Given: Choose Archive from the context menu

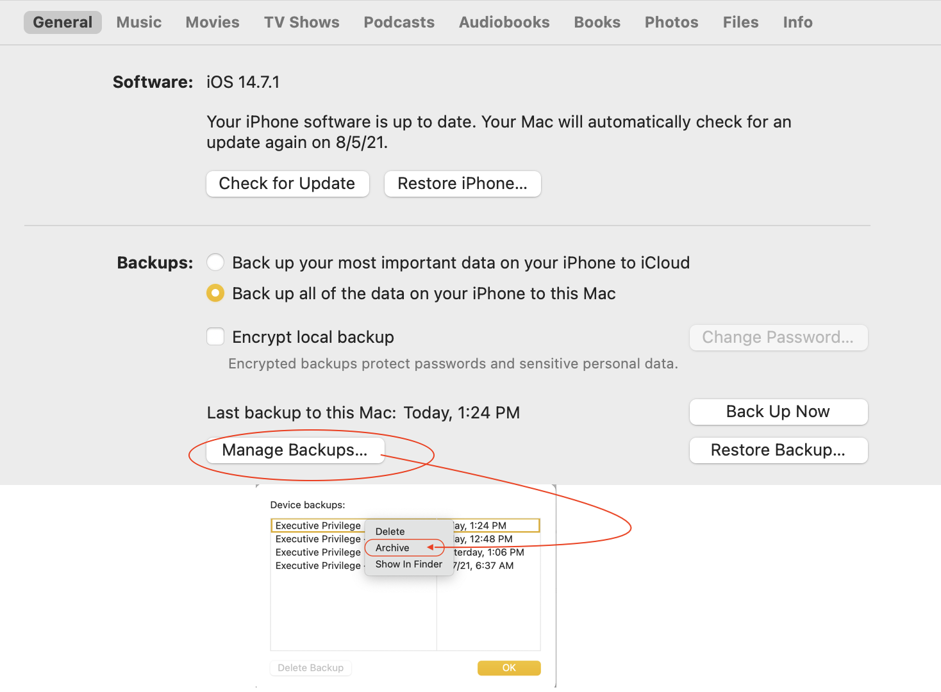Looking at the screenshot, I should [x=409, y=548].
